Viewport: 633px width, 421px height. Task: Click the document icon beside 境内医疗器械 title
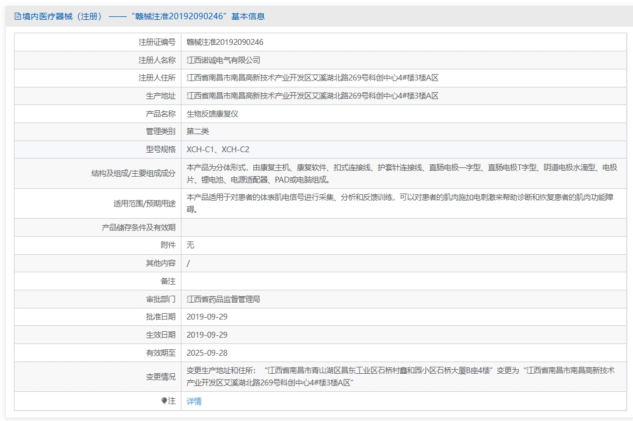click(18, 16)
